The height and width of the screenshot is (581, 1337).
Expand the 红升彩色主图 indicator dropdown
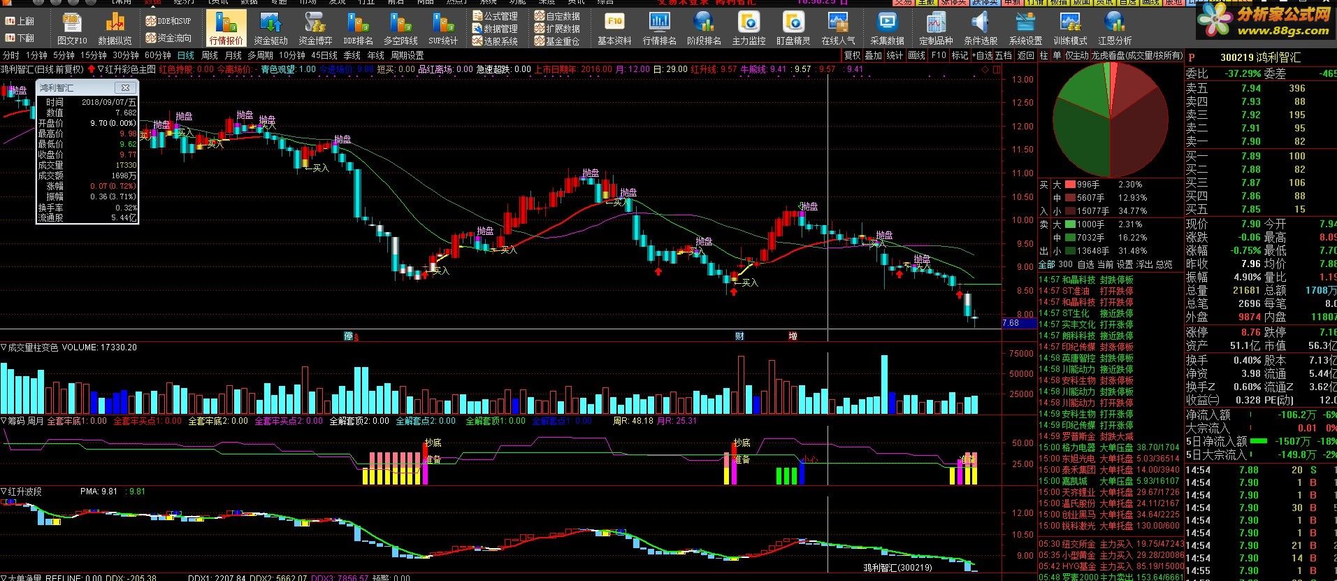101,69
